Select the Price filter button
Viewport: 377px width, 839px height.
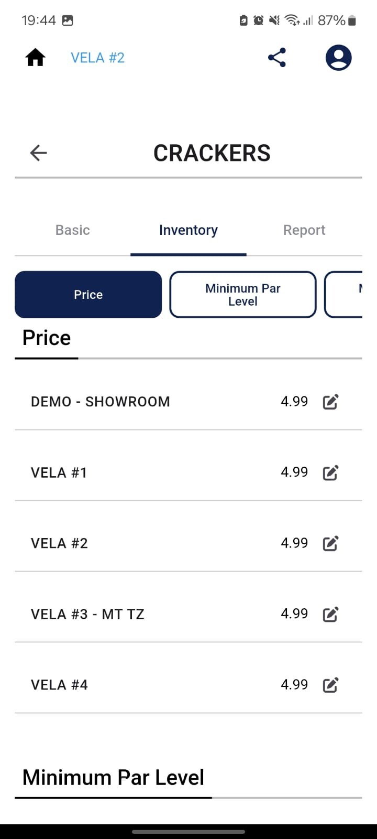[88, 295]
